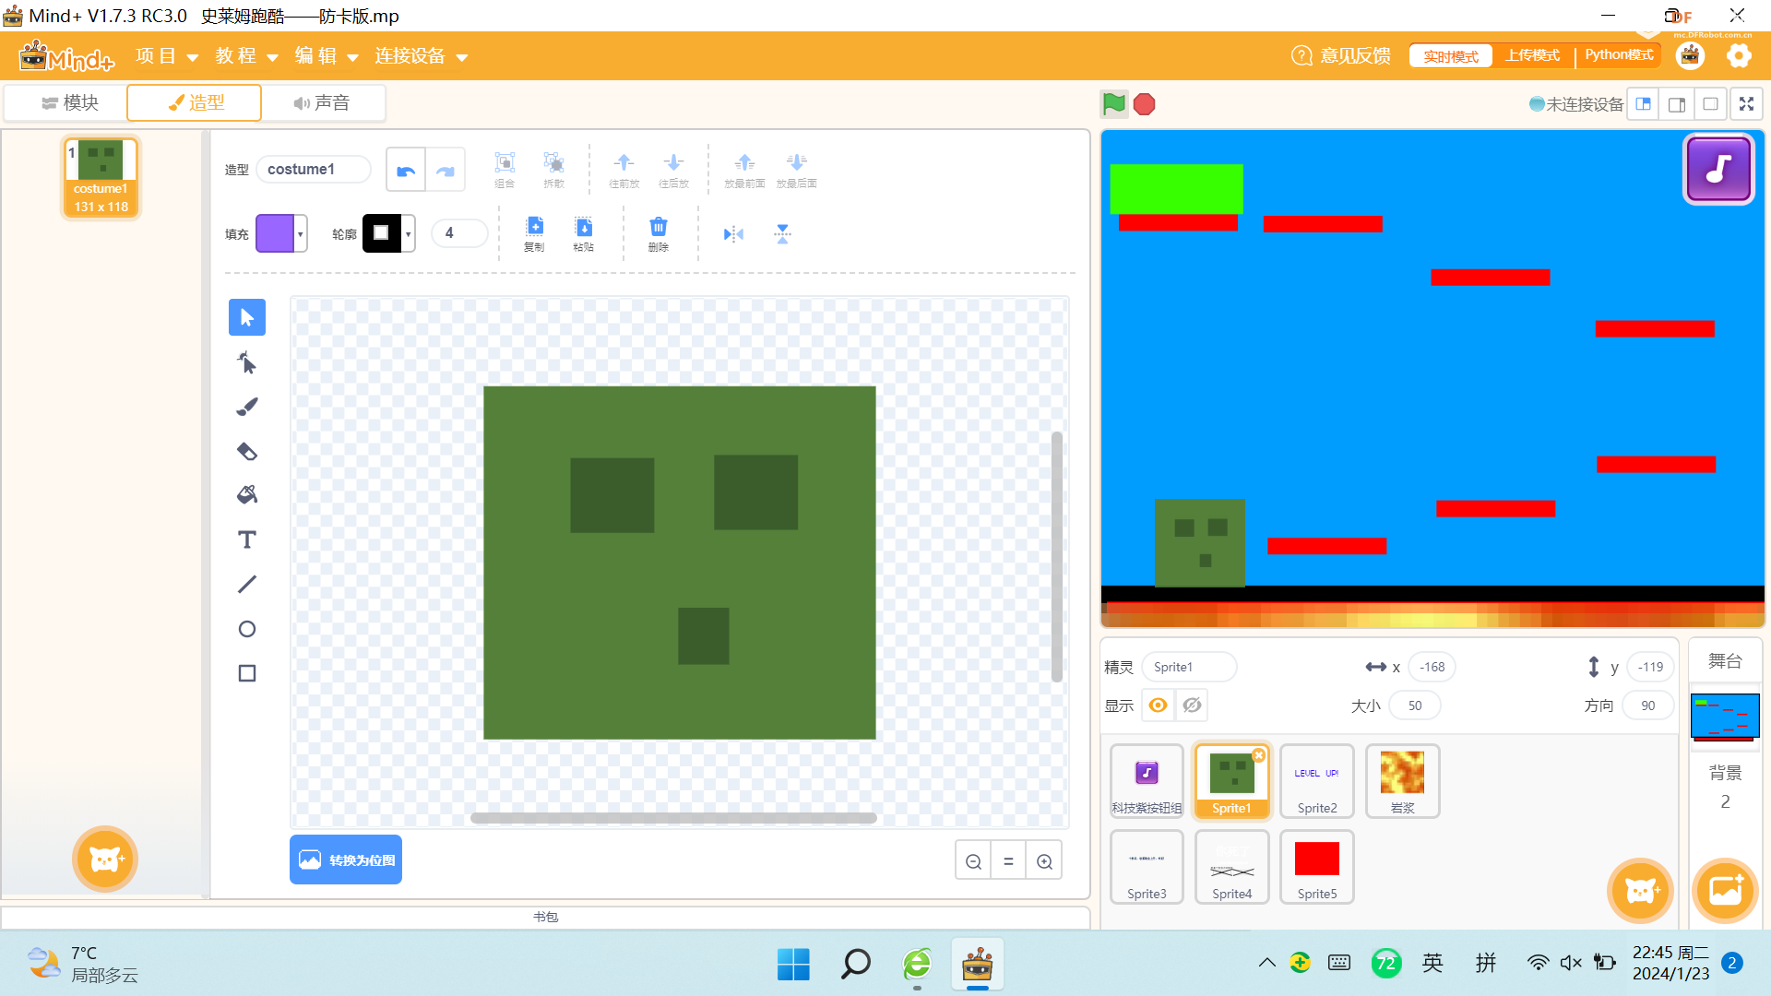Switch to 实时模式 mode
The width and height of the screenshot is (1771, 996).
pos(1451,56)
